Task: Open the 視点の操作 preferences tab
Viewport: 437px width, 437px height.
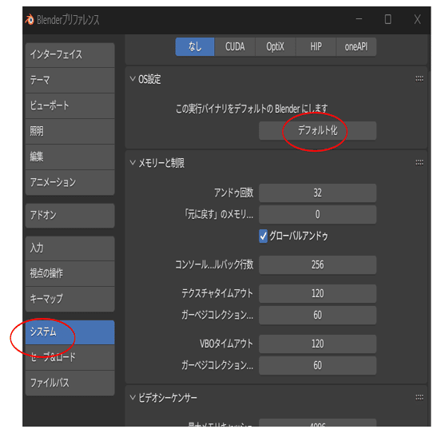Action: pyautogui.click(x=70, y=273)
